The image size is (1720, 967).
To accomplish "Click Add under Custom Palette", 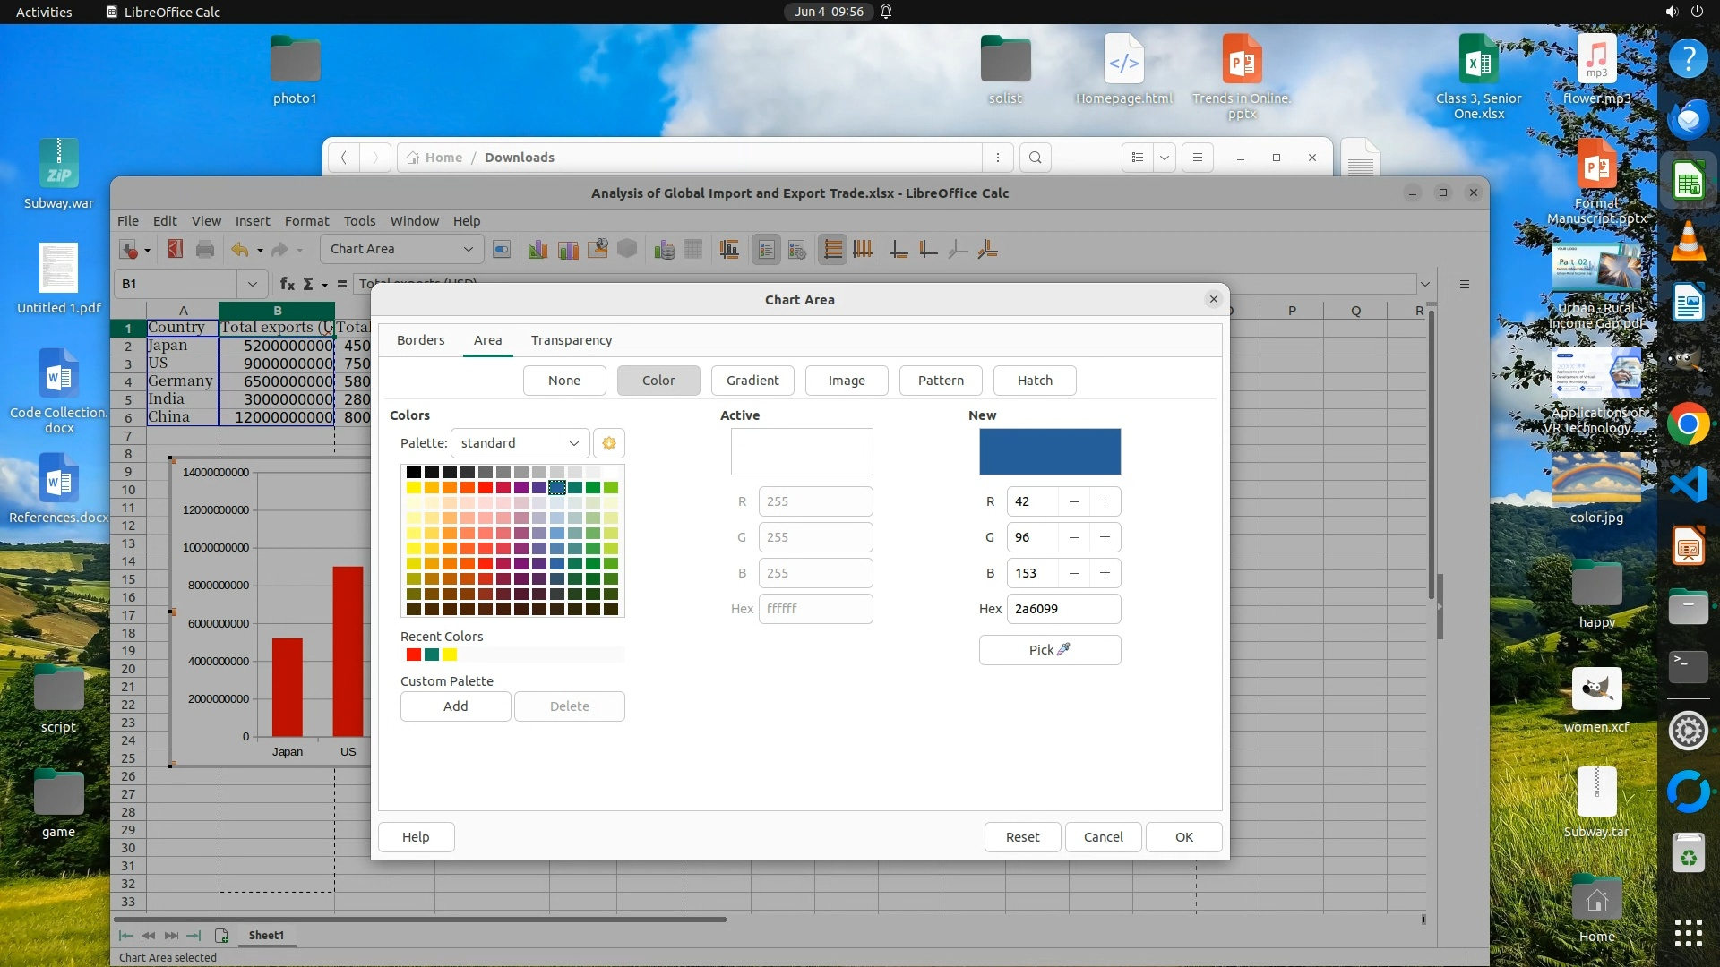I will [455, 706].
